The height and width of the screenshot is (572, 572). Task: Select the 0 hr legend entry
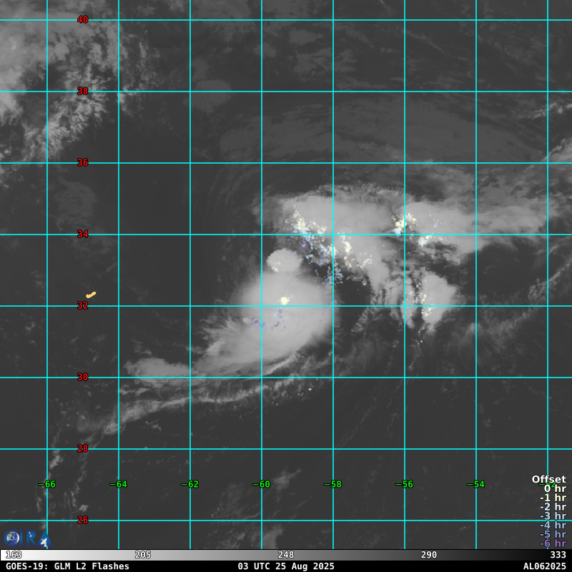point(555,488)
